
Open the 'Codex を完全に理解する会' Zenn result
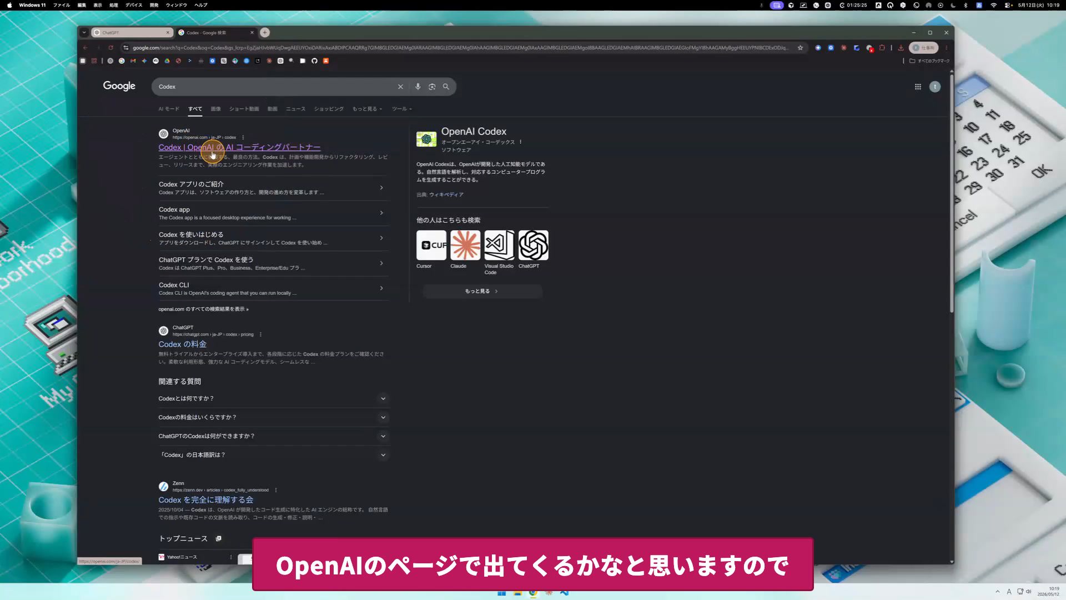pyautogui.click(x=205, y=500)
